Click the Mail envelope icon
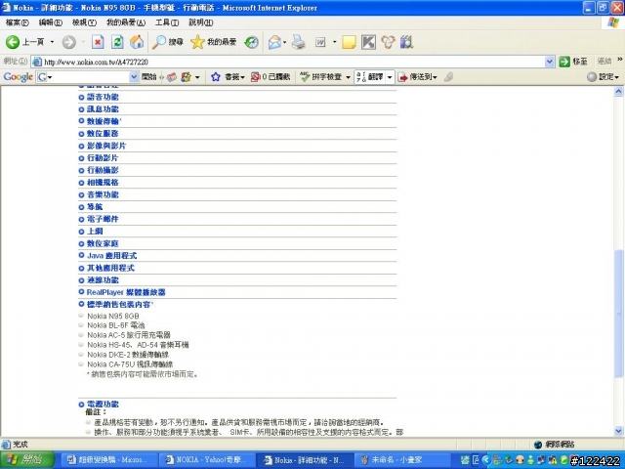This screenshot has width=625, height=469. click(x=274, y=42)
